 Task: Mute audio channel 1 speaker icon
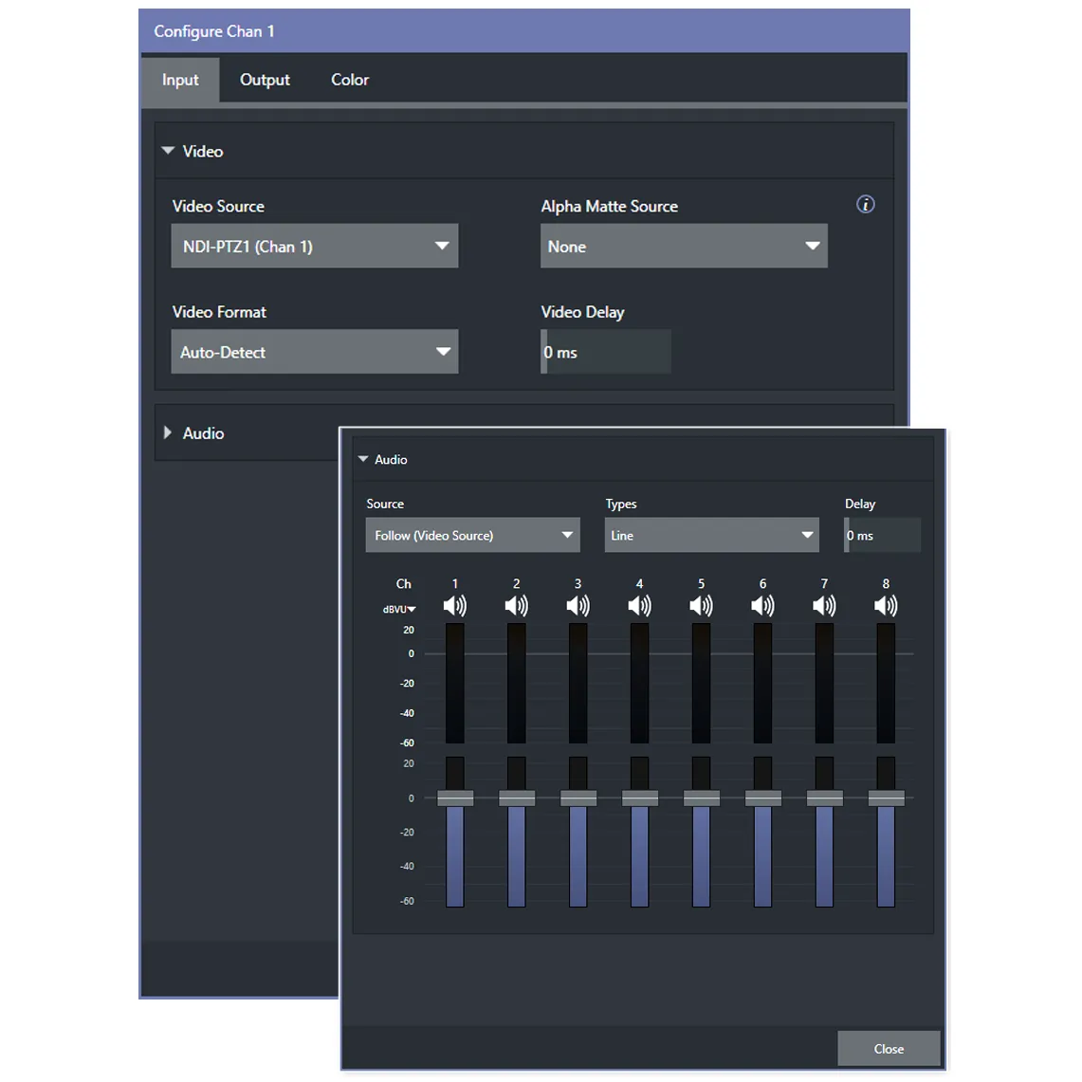click(455, 606)
